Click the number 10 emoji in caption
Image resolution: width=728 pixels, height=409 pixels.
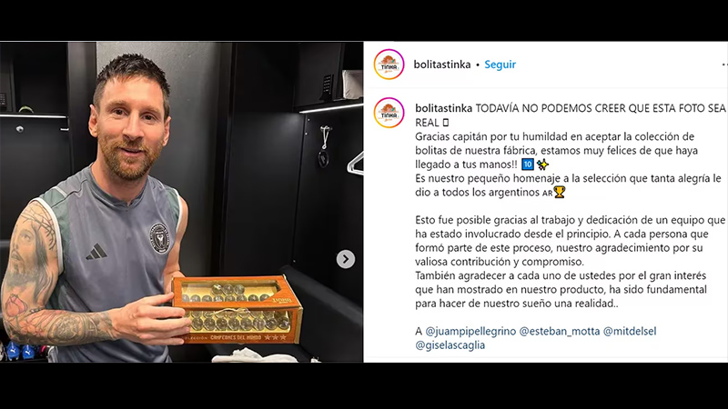coord(528,165)
